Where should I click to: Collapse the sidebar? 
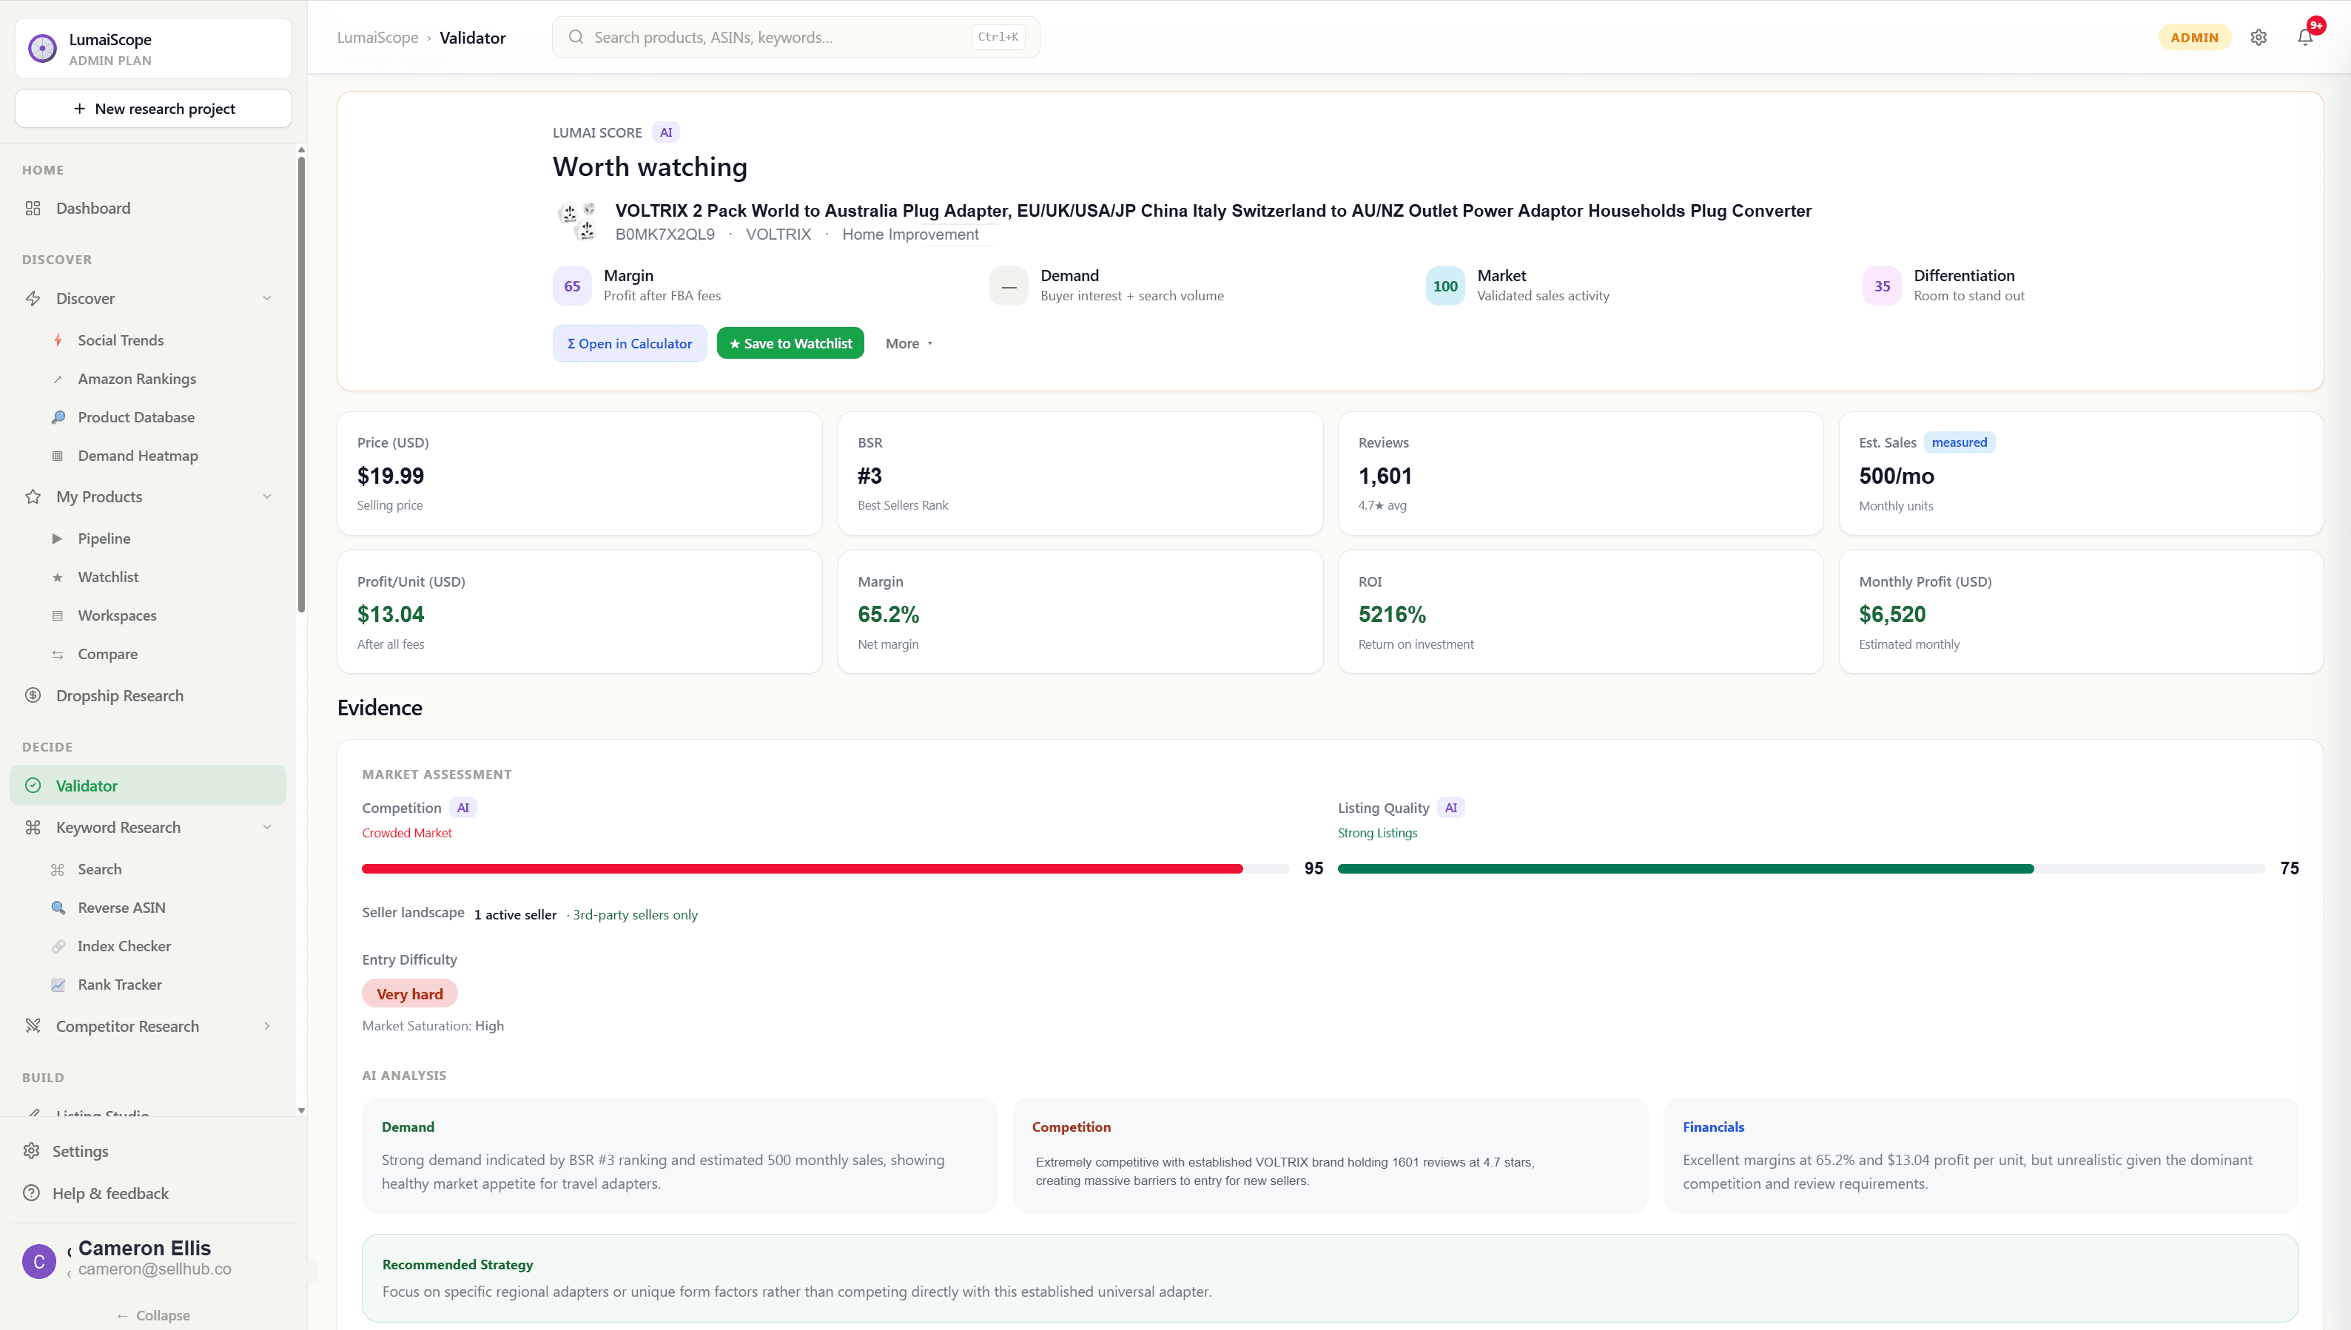(153, 1315)
